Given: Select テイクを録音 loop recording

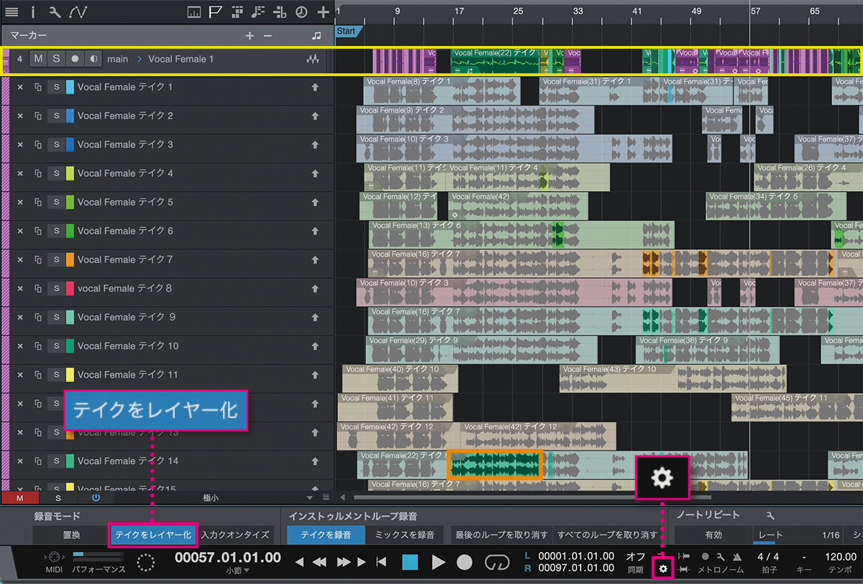Looking at the screenshot, I should coord(326,534).
